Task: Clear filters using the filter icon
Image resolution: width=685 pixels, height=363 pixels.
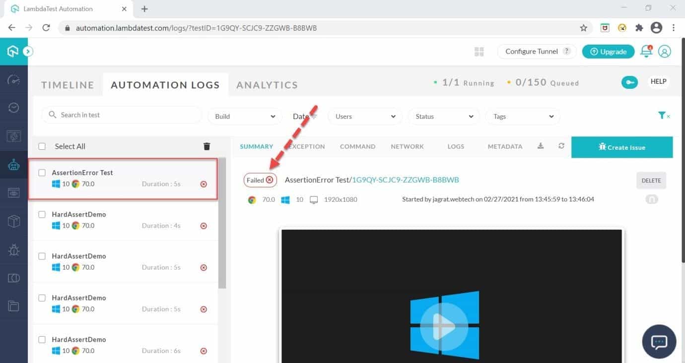Action: 664,115
